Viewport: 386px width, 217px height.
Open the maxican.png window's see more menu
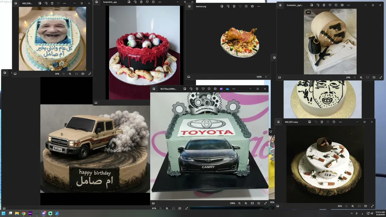tap(258, 6)
